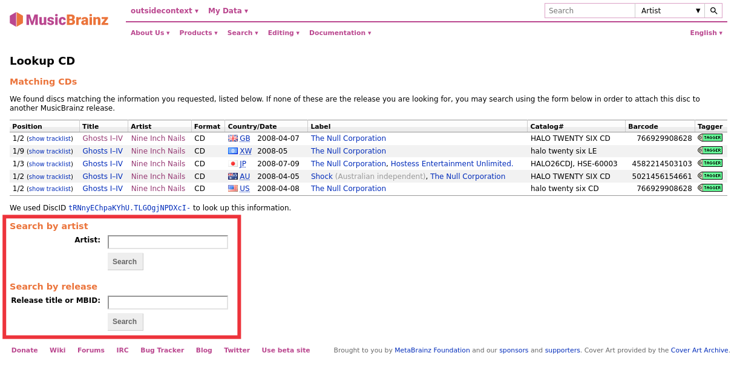Open MetaBrainz Foundation link
This screenshot has width=737, height=370.
(x=432, y=350)
